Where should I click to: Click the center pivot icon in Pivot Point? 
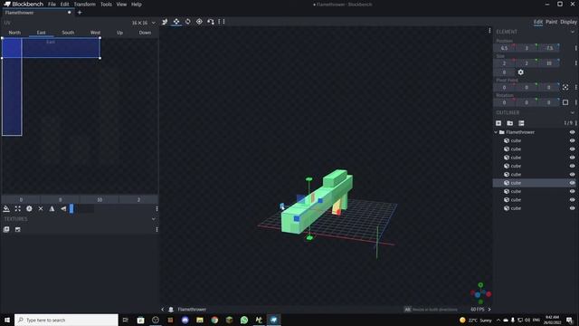pyautogui.click(x=565, y=88)
